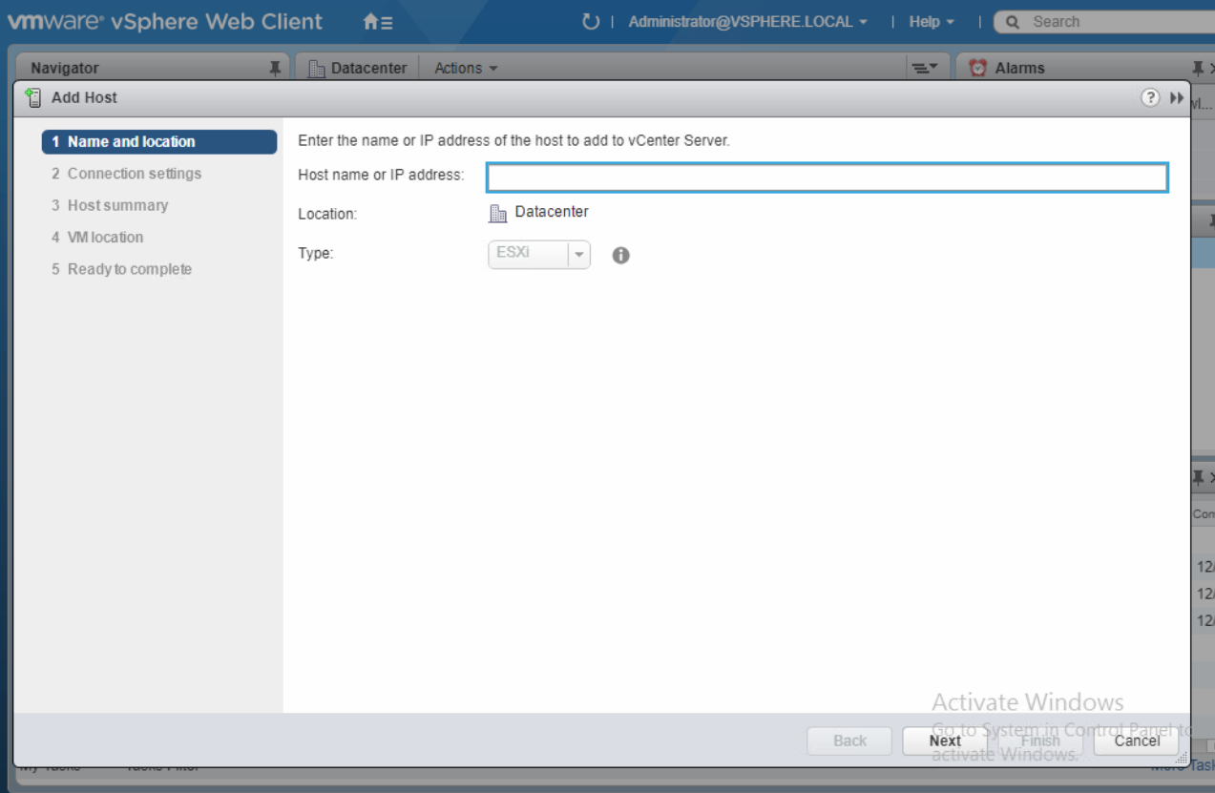Pin the Navigator panel
The height and width of the screenshot is (793, 1215).
[x=275, y=68]
